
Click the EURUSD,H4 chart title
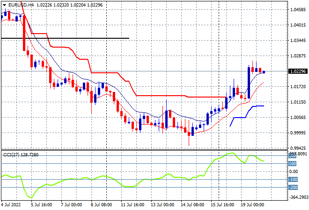coord(21,5)
